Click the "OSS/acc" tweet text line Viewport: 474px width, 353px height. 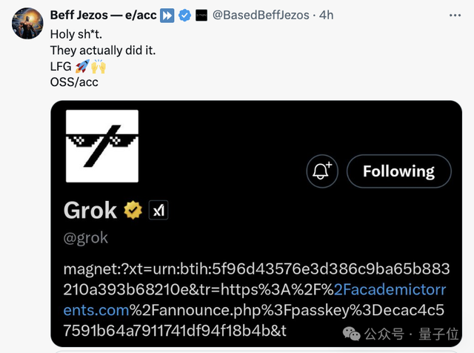[x=74, y=82]
